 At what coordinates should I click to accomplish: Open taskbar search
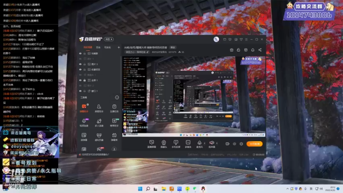(148, 189)
